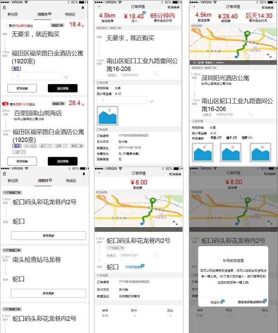Image resolution: width=278 pixels, height=333 pixels.
Task: Select 待送达 tab on the VIP orders list
Action: point(71,181)
